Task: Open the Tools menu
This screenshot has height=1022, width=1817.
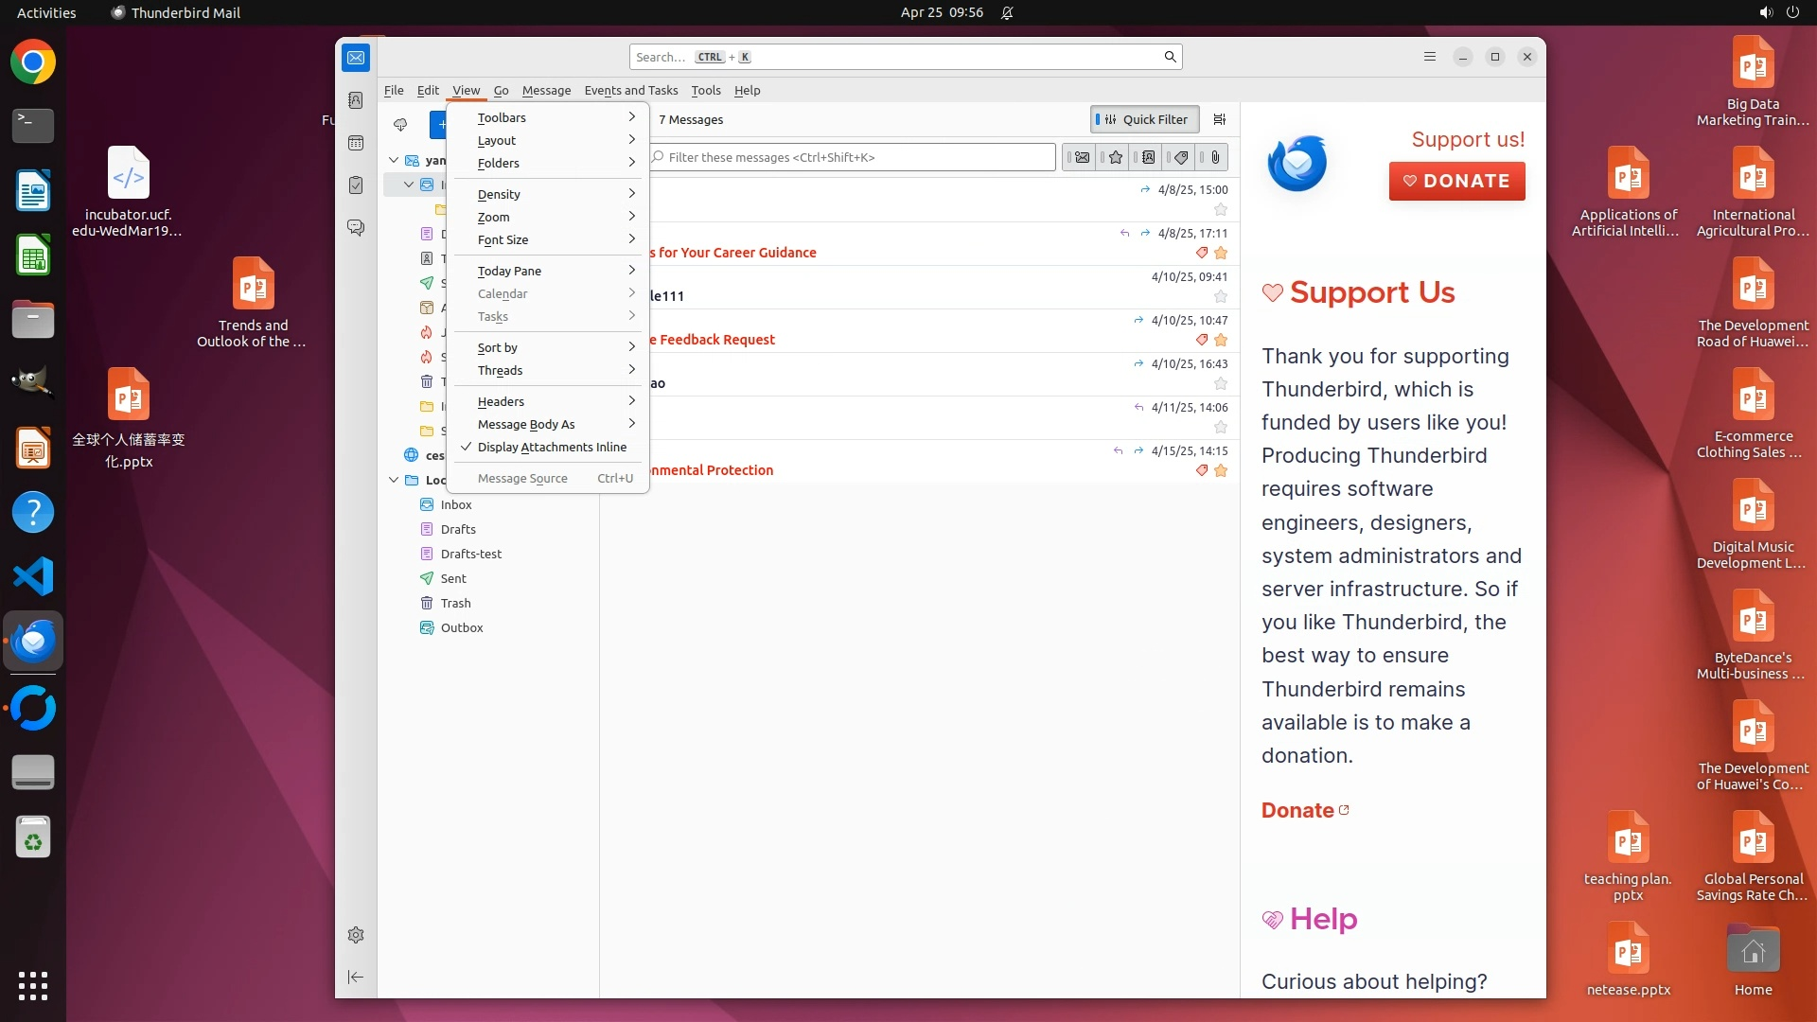Action: coord(705,90)
